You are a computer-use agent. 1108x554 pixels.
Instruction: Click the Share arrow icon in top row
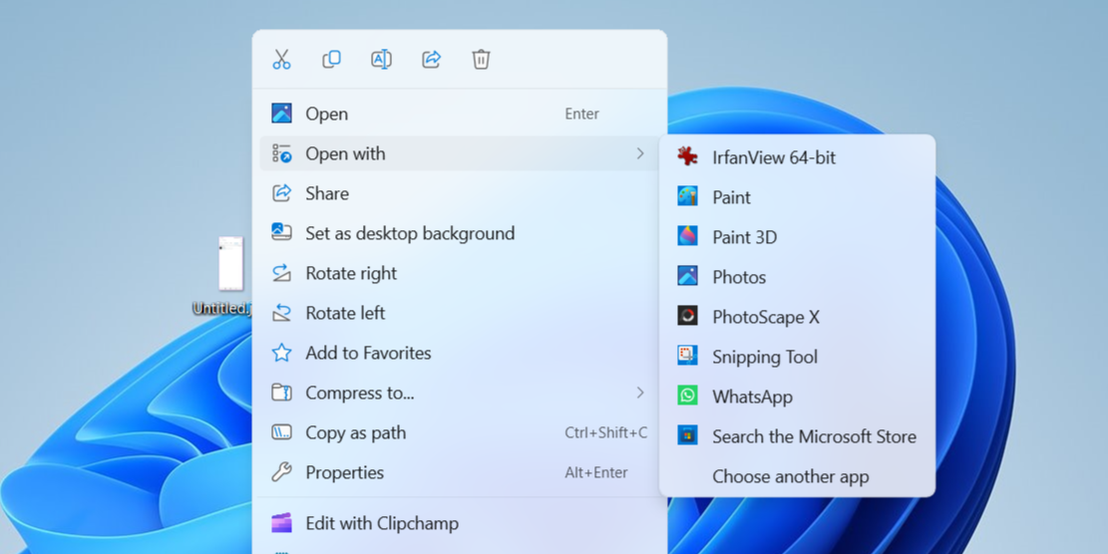coord(432,59)
